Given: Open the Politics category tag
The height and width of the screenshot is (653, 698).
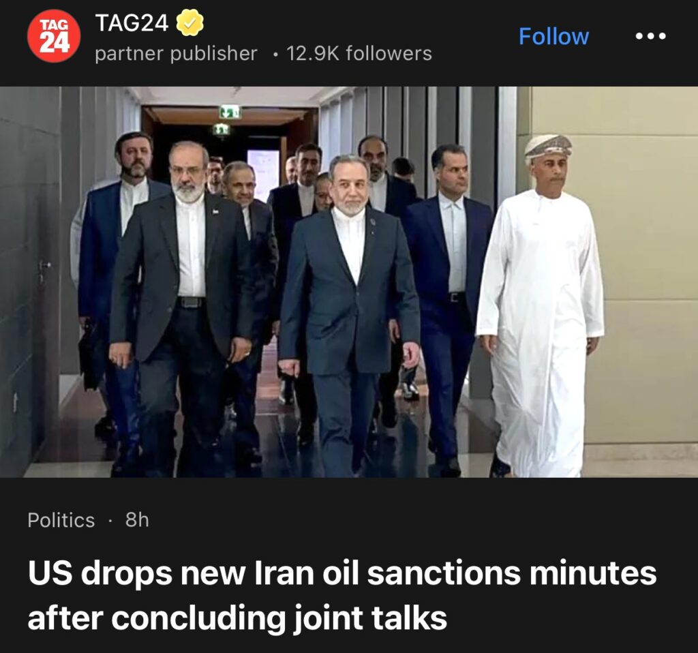Looking at the screenshot, I should pos(61,520).
